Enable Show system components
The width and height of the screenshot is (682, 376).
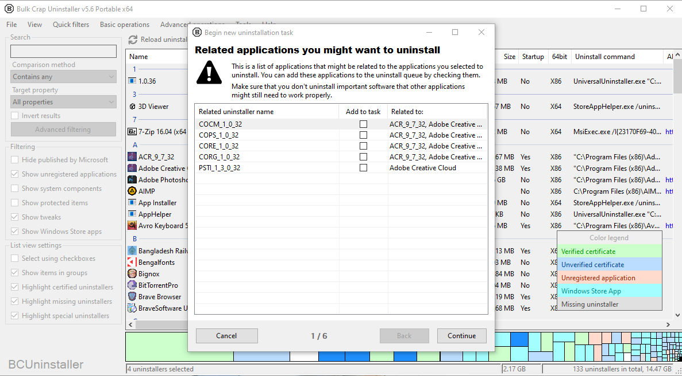(x=15, y=188)
